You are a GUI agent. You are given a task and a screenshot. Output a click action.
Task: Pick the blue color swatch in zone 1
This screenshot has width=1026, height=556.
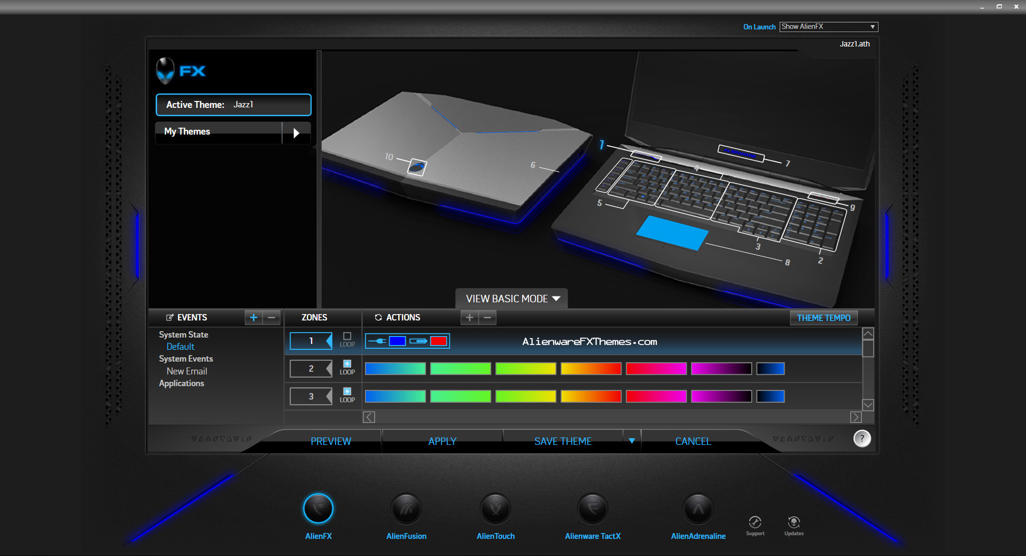(x=397, y=341)
